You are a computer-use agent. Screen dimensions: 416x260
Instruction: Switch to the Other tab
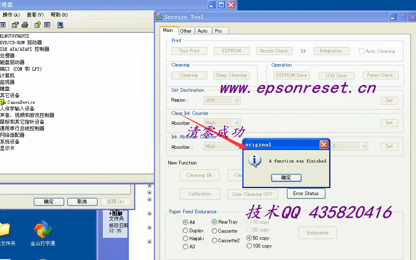186,31
